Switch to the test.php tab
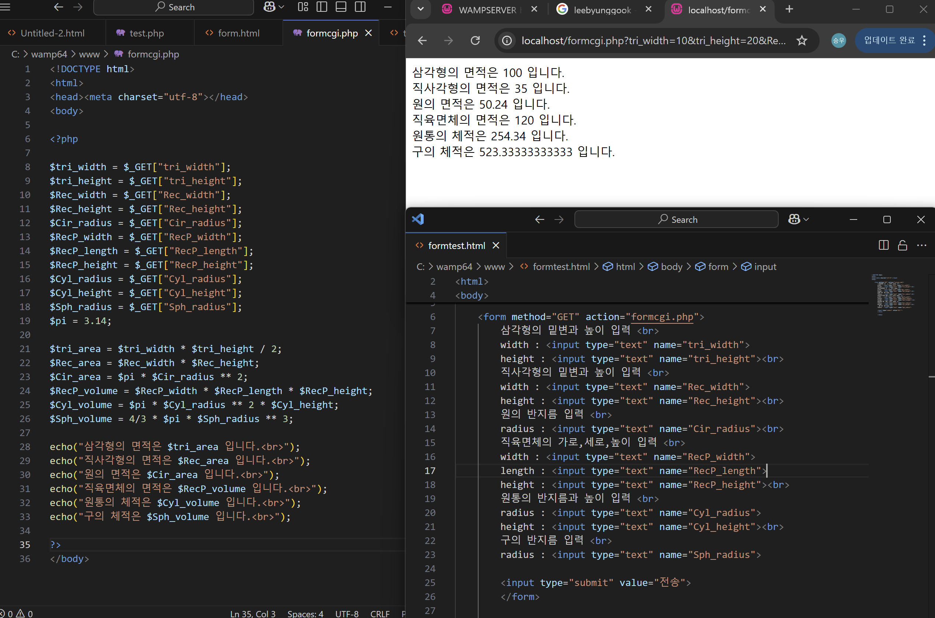The height and width of the screenshot is (618, 935). coord(146,33)
